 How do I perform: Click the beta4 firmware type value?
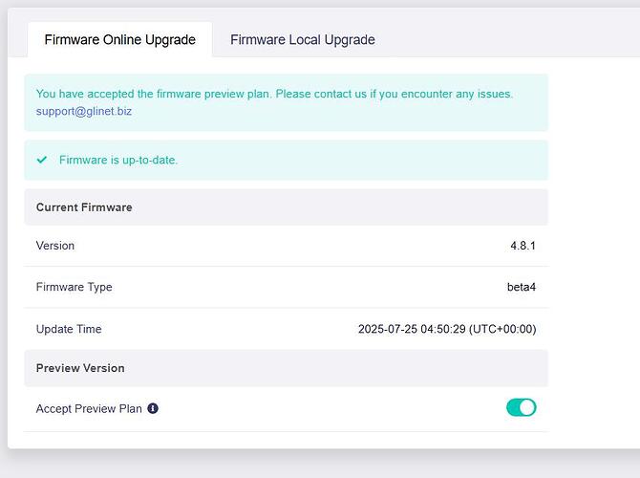pos(522,287)
